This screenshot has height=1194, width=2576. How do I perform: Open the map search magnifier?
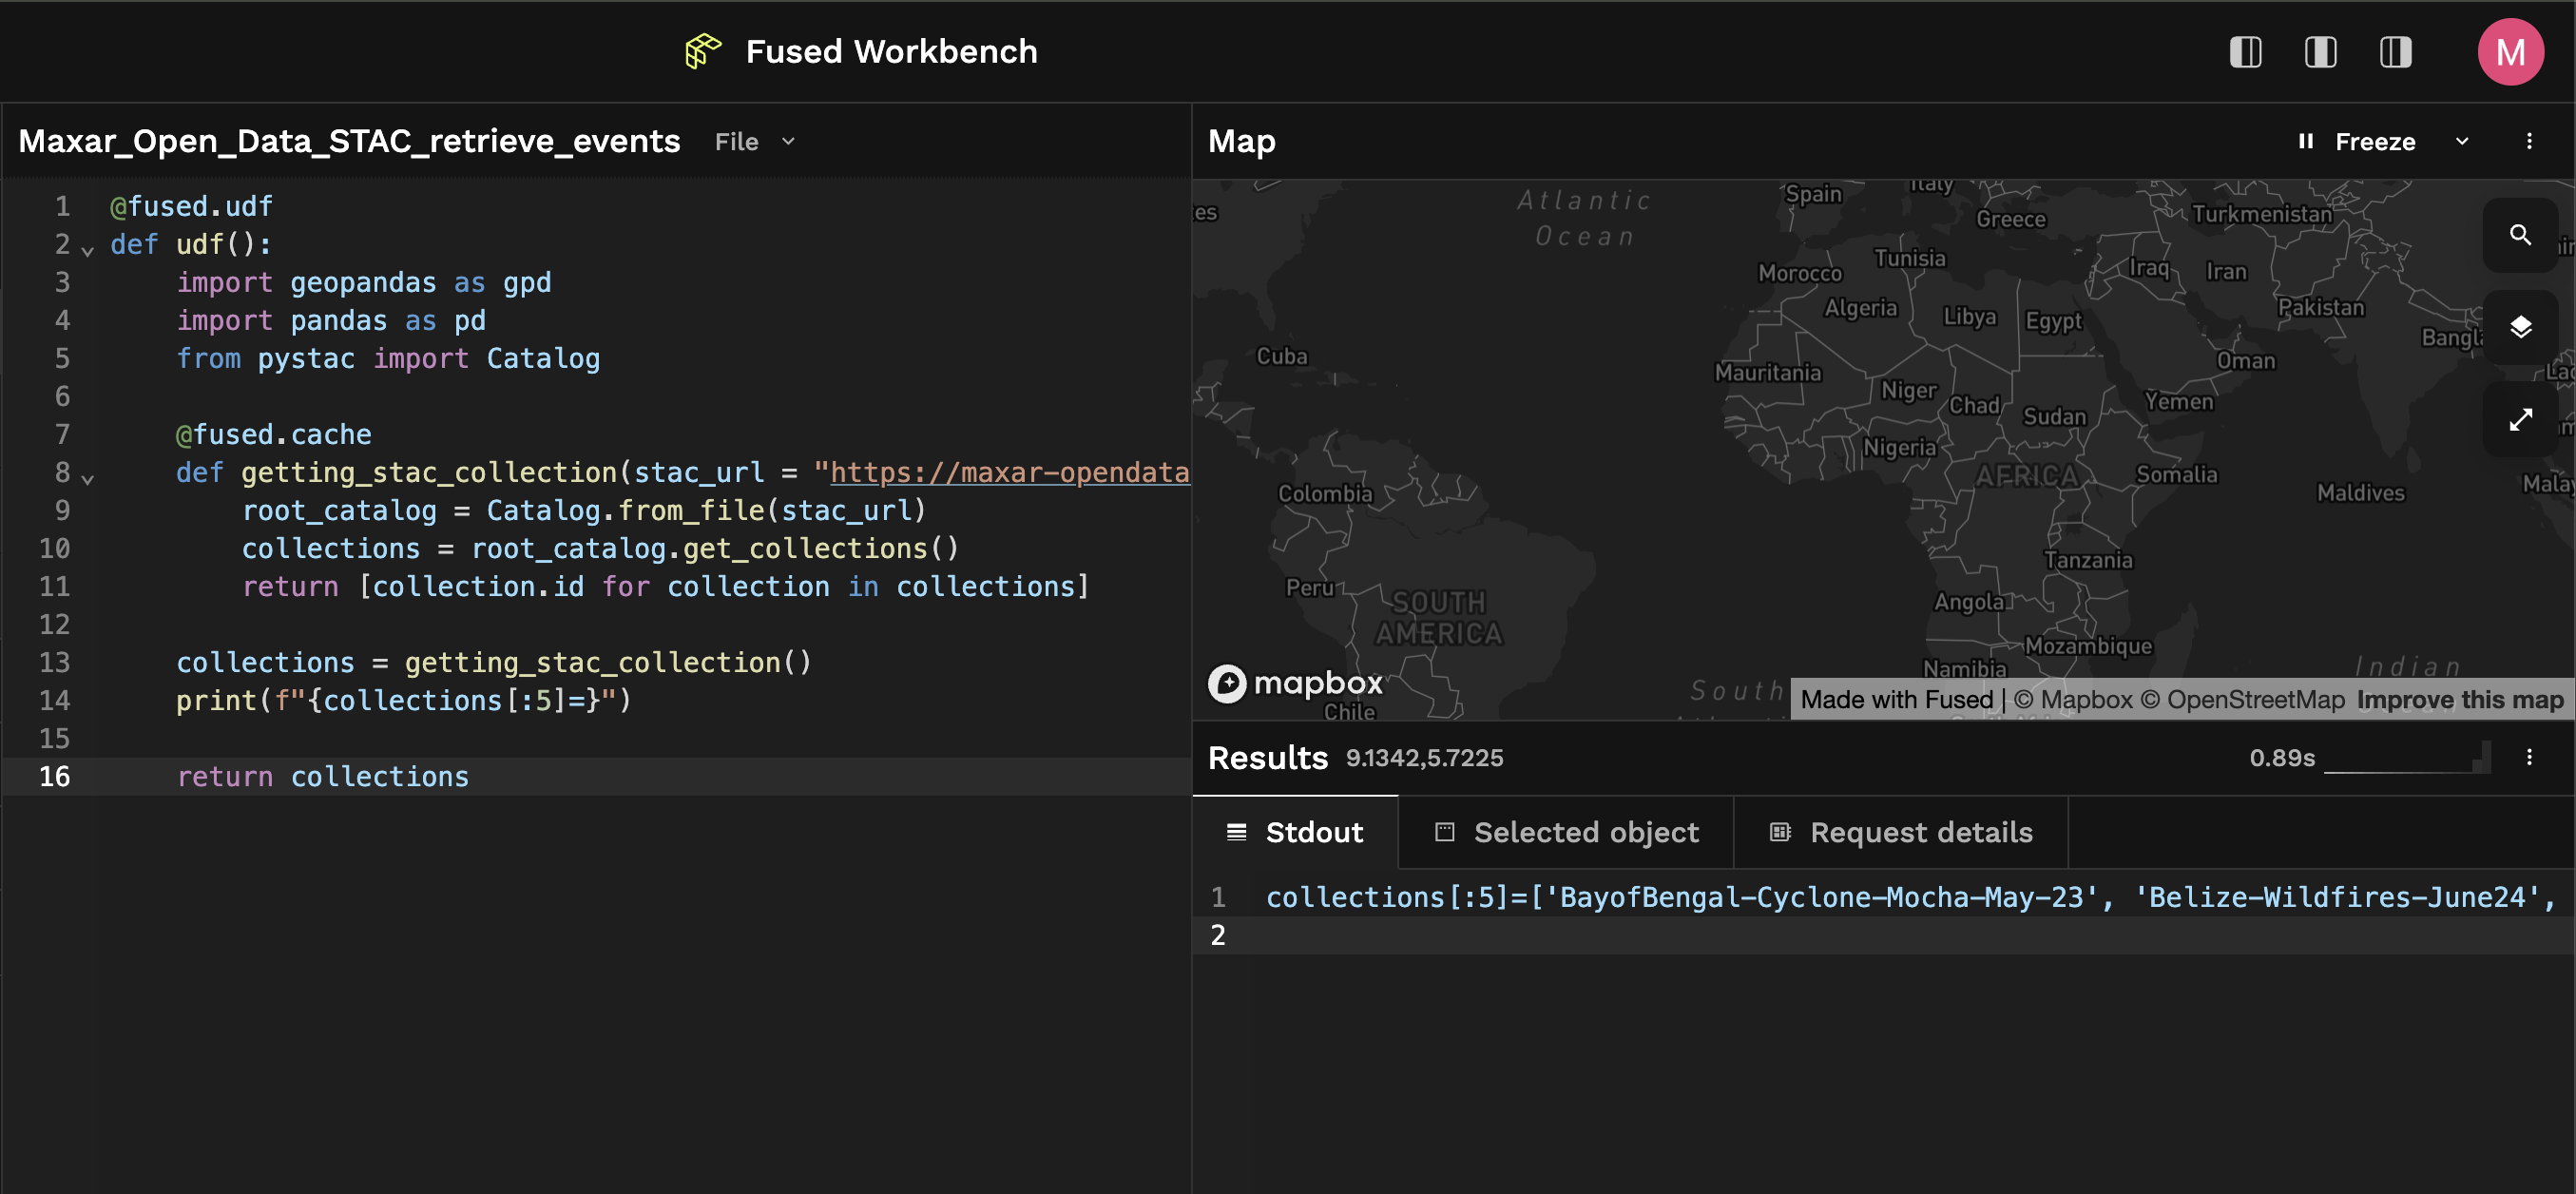pos(2520,235)
